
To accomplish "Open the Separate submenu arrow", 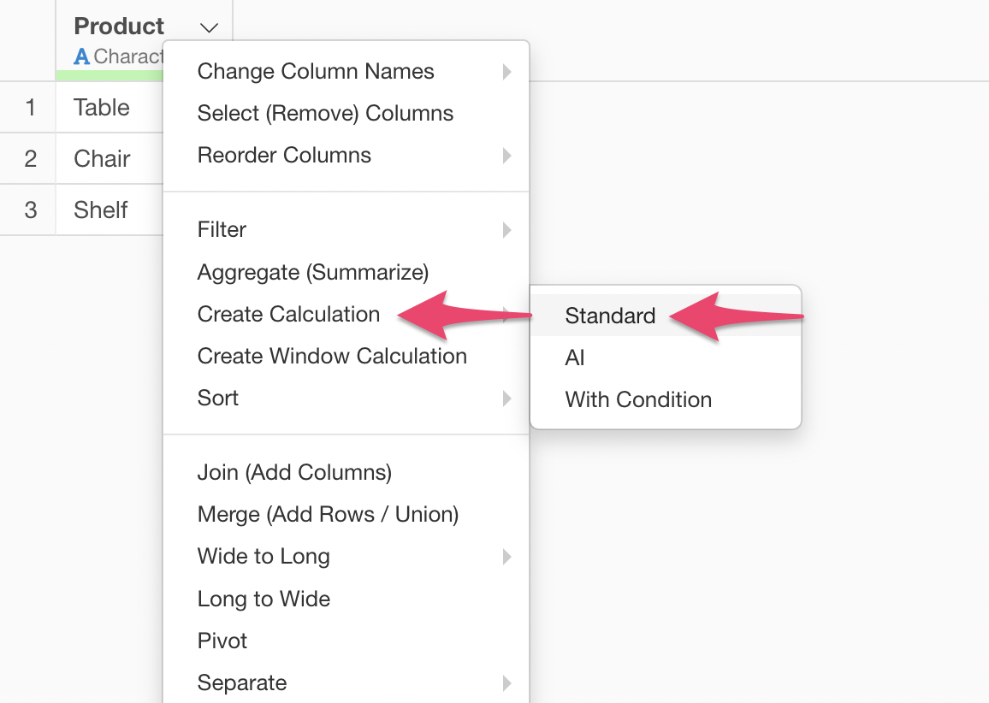I will coord(506,683).
